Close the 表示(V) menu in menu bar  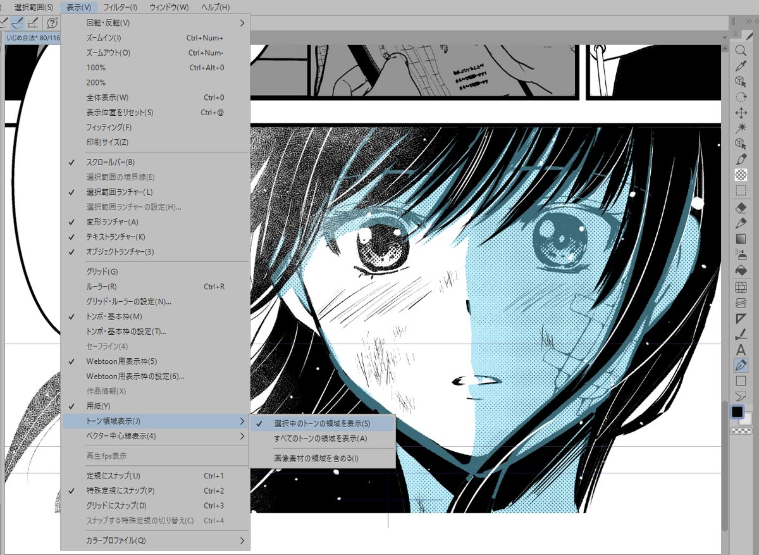79,7
